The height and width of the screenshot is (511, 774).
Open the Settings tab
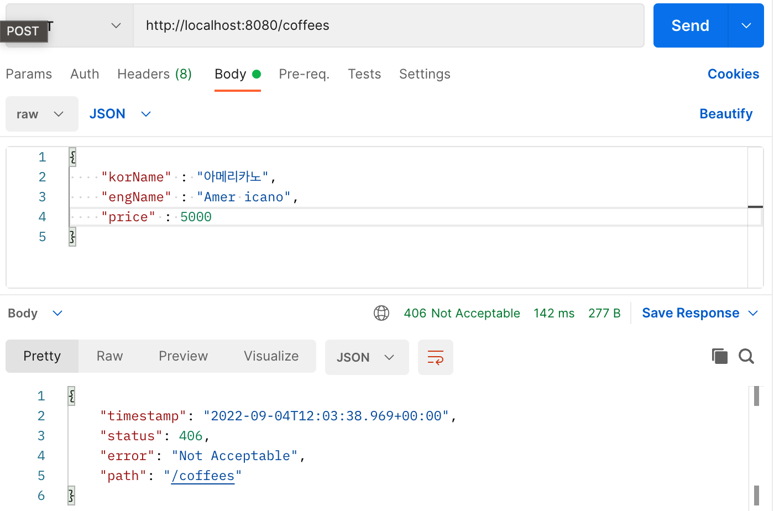point(425,74)
